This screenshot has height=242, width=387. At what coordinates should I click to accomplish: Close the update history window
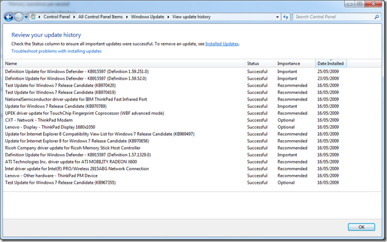point(373,4)
